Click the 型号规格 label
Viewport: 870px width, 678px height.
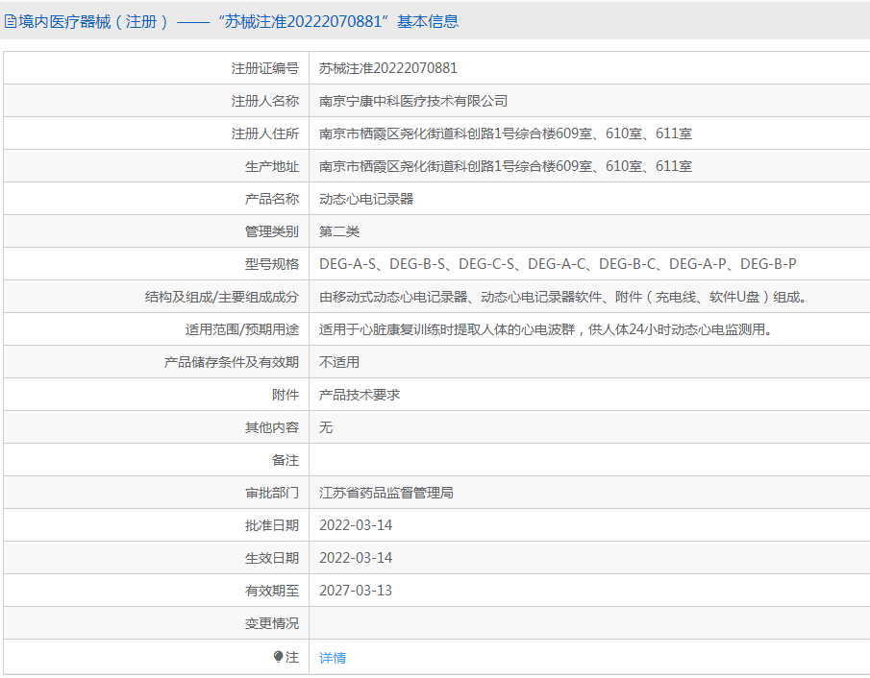click(x=272, y=264)
